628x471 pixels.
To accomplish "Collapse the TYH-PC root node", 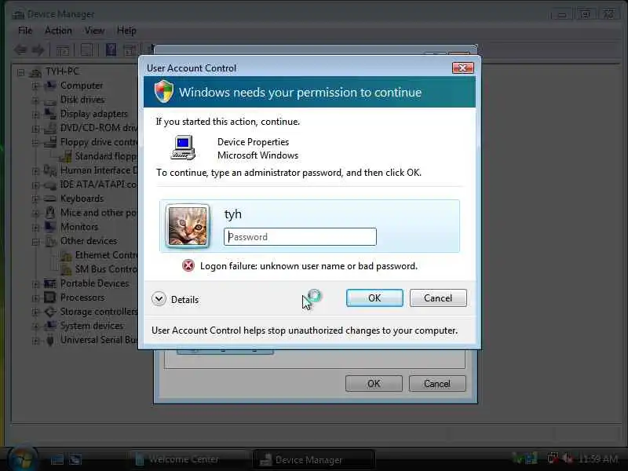I will [21, 72].
